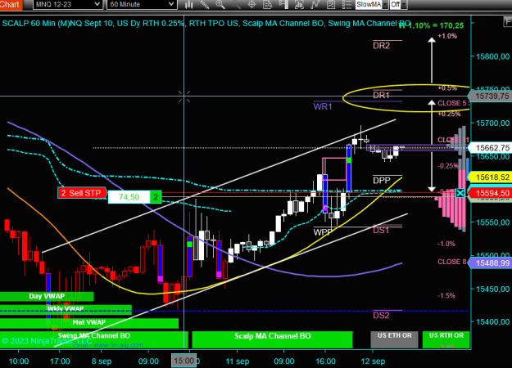512x368 pixels.
Task: Click the WPP weekly pivot label
Action: click(x=323, y=232)
